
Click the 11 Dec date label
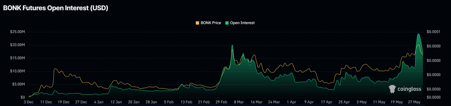46,102
